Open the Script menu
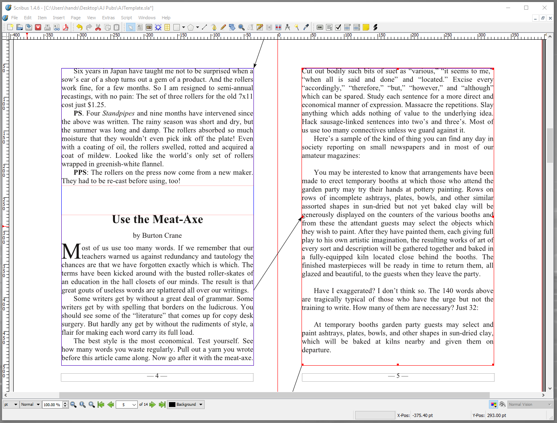Viewport: 557px width, 423px height. tap(127, 18)
